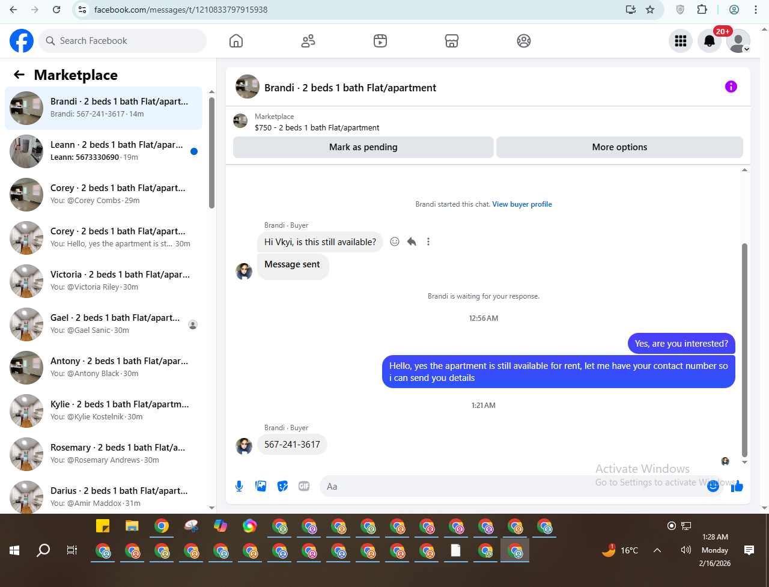Open Chrome three-dot menu
This screenshot has height=587, width=769.
coord(756,10)
